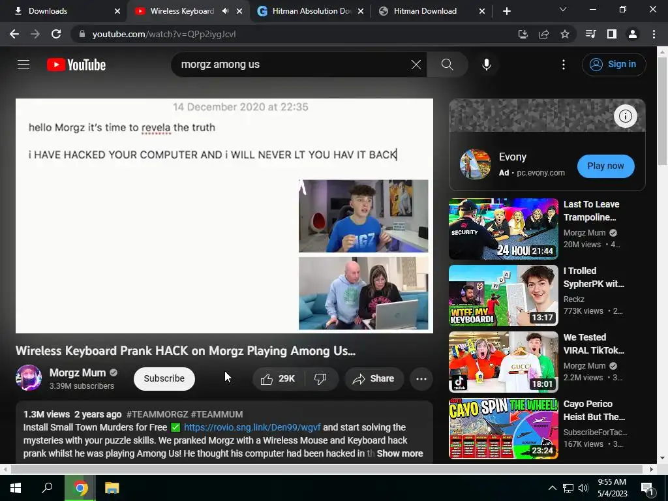Image resolution: width=668 pixels, height=501 pixels.
Task: Expand description with Show more
Action: click(x=400, y=454)
